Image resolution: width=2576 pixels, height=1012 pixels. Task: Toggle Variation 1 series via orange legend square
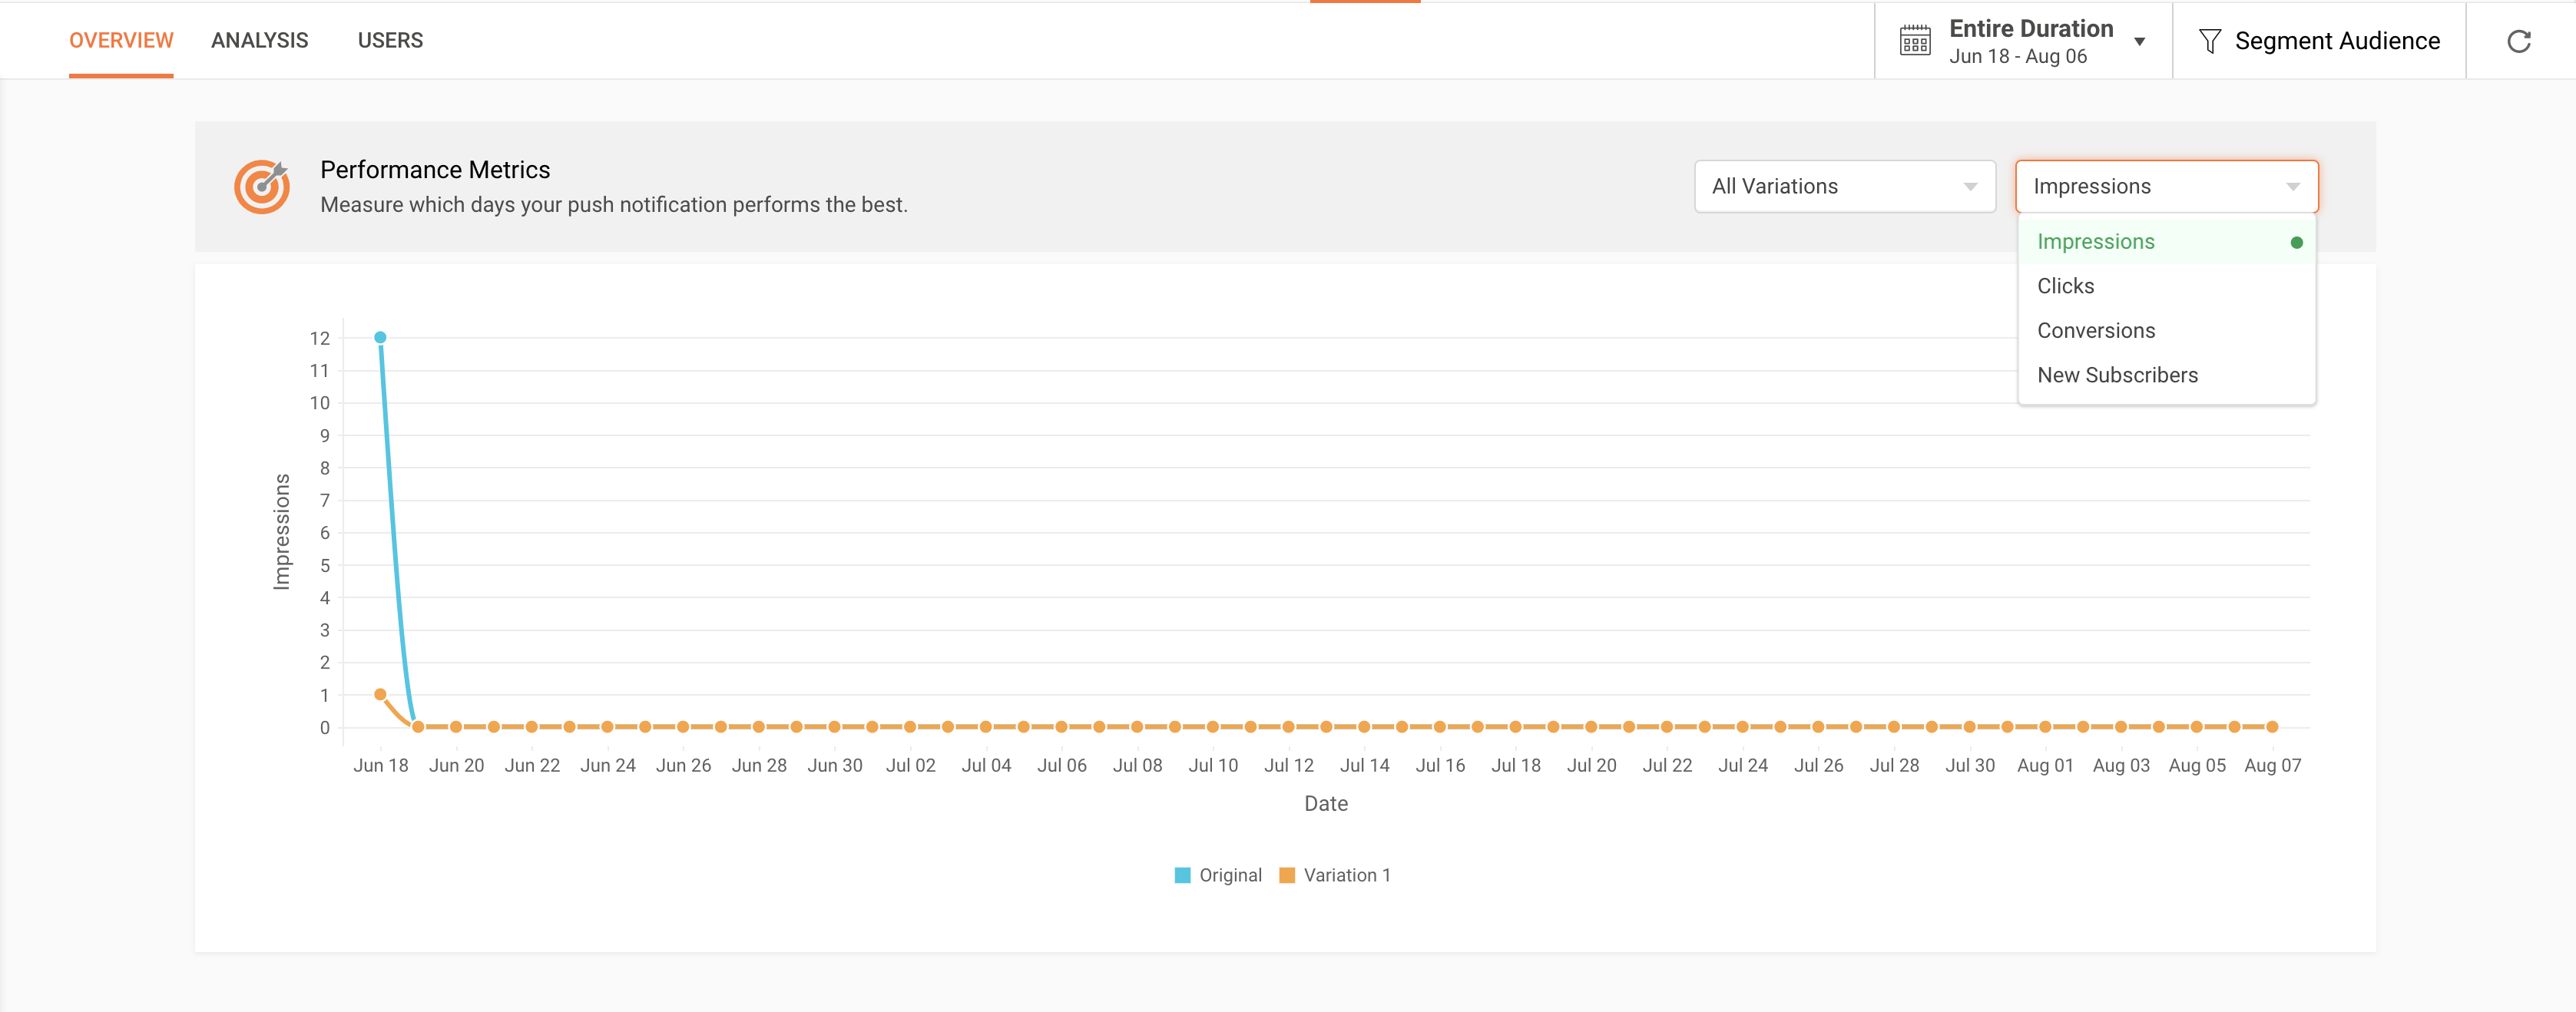[1287, 875]
